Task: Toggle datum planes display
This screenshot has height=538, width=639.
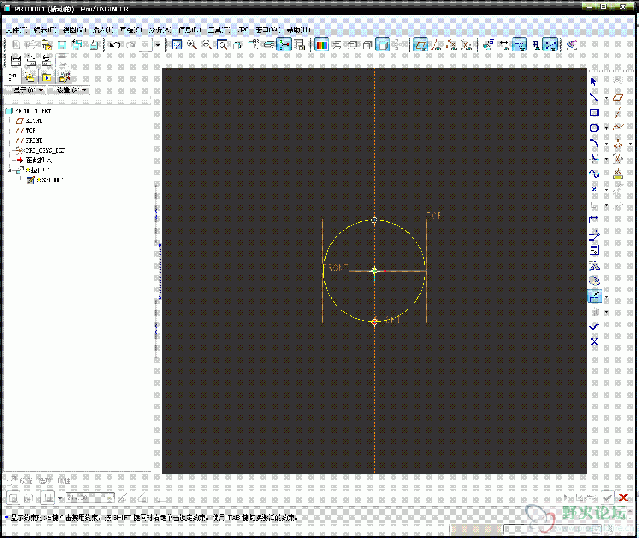Action: coord(421,45)
